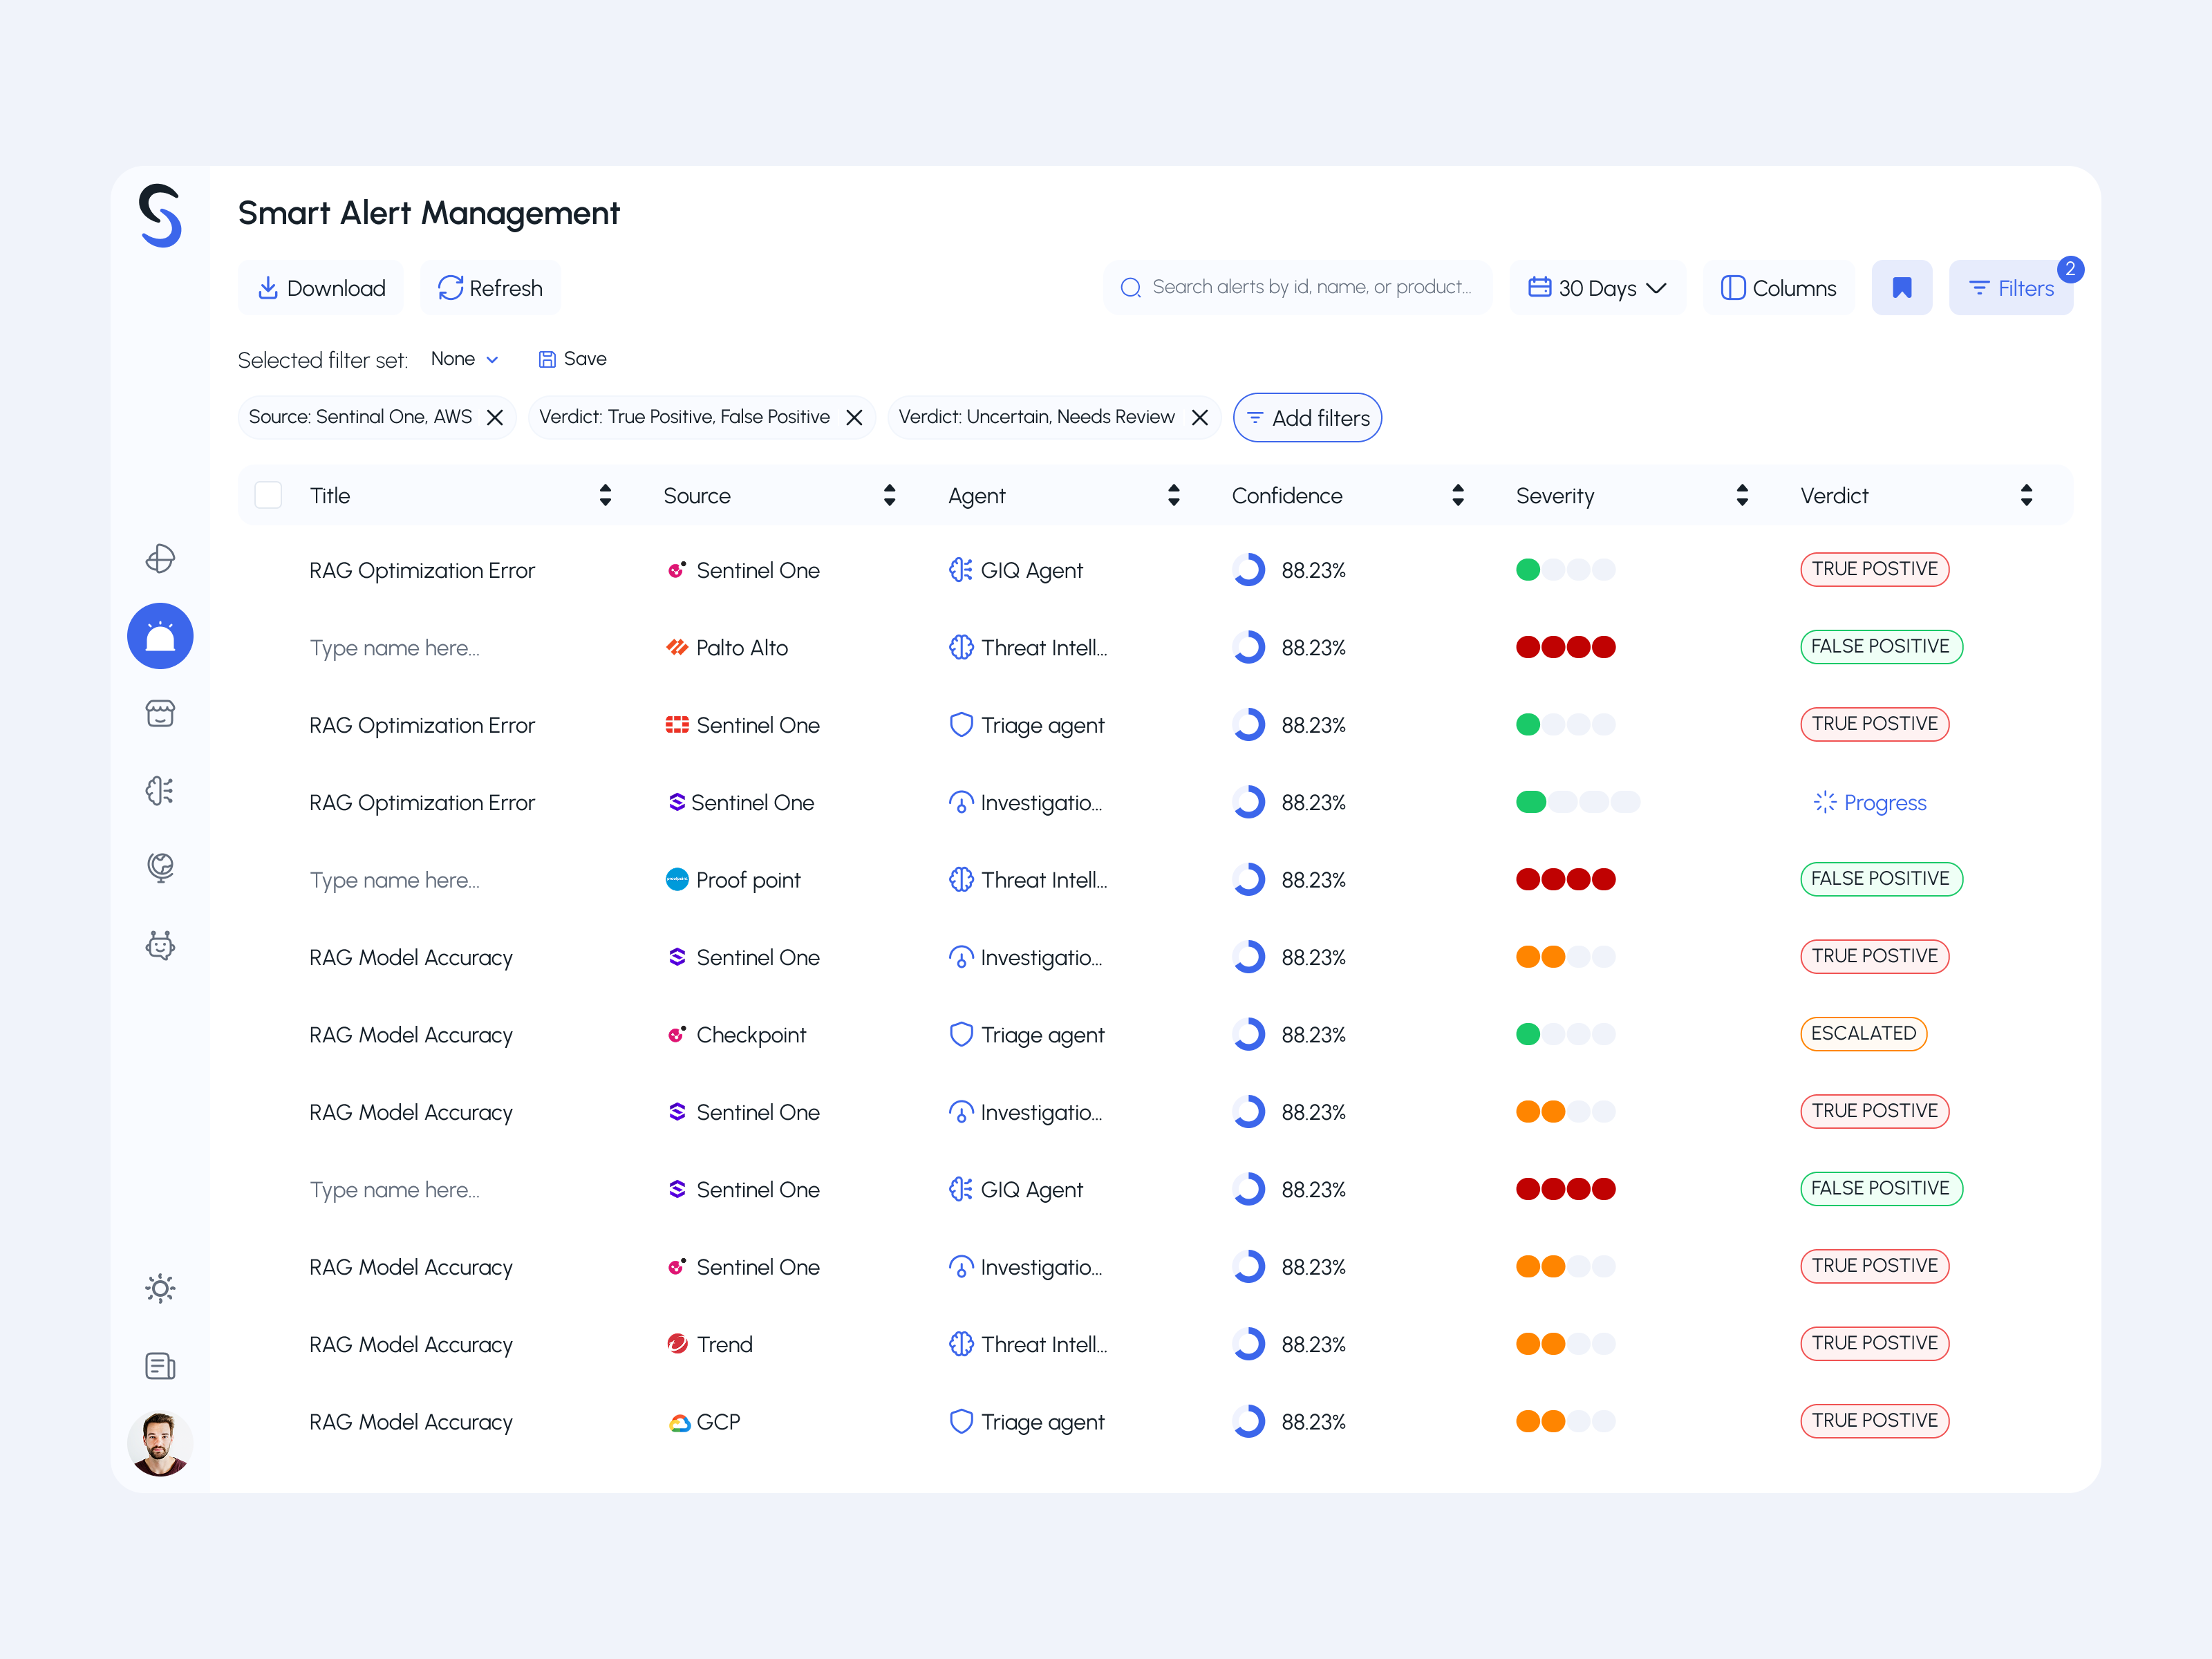Click the robot face sidebar icon
2212x1659 pixels.
click(x=160, y=945)
